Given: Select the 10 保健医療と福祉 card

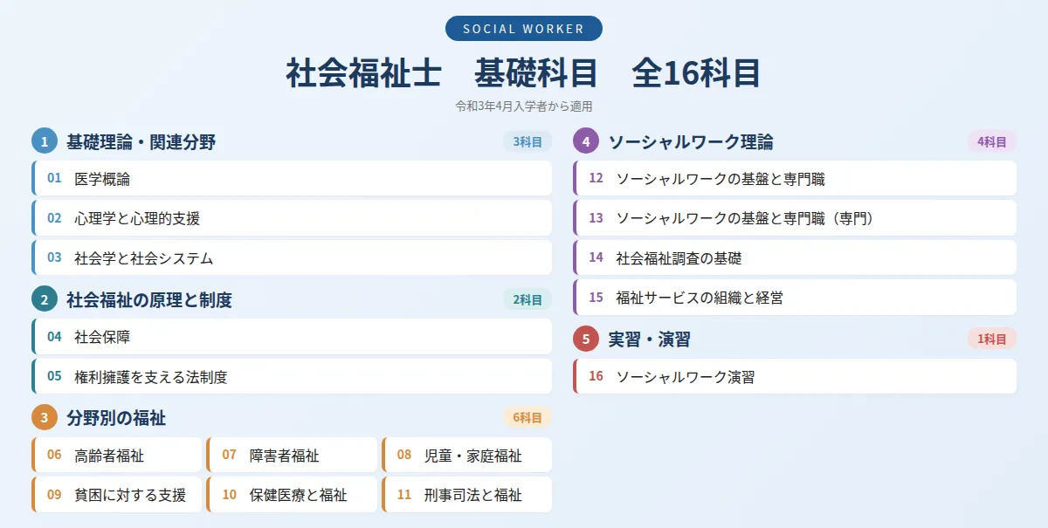Looking at the screenshot, I should pyautogui.click(x=292, y=495).
